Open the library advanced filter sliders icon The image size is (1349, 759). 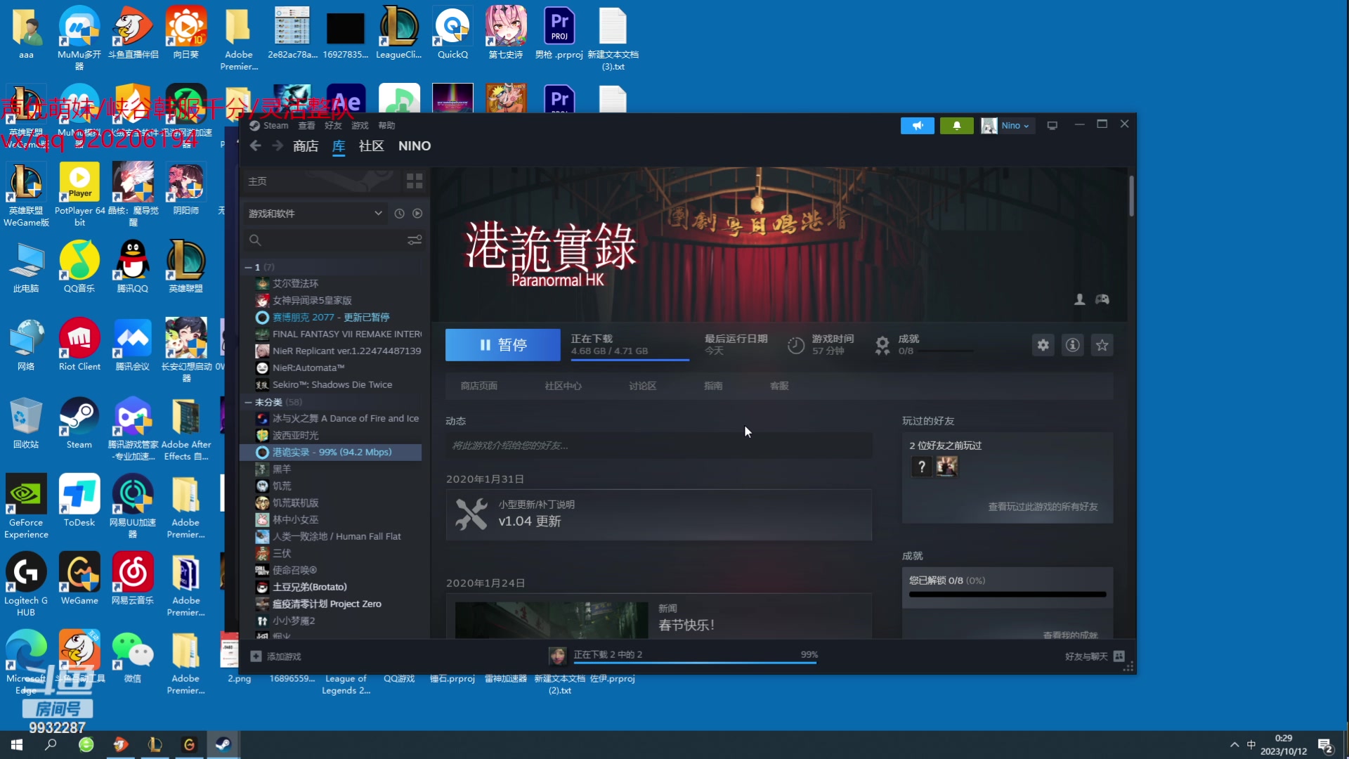pos(415,240)
